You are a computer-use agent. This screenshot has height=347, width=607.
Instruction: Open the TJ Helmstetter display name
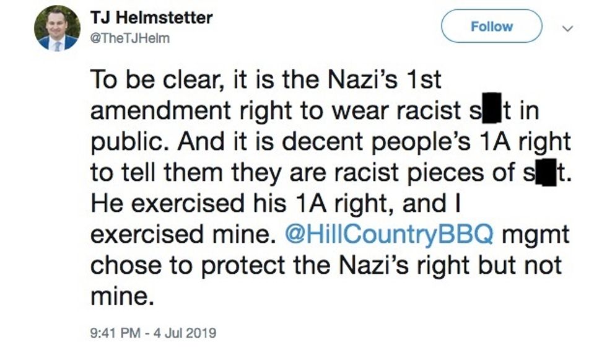point(151,17)
